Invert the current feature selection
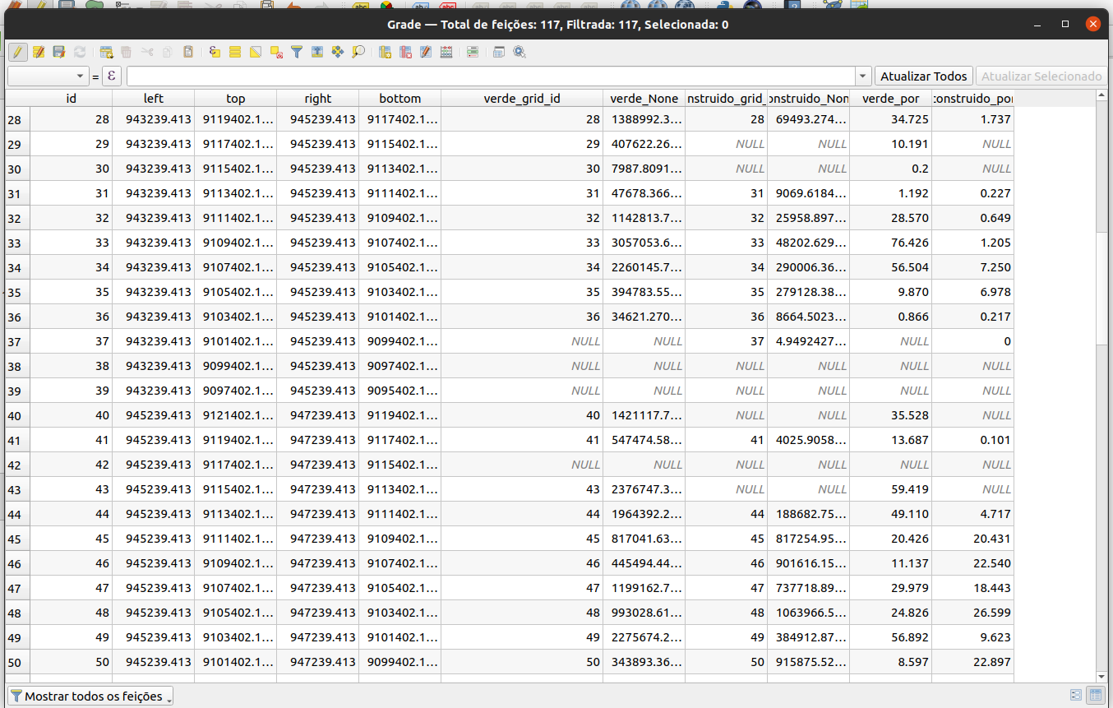Image resolution: width=1113 pixels, height=708 pixels. click(x=256, y=52)
